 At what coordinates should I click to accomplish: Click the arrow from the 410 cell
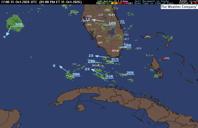tap(97, 72)
